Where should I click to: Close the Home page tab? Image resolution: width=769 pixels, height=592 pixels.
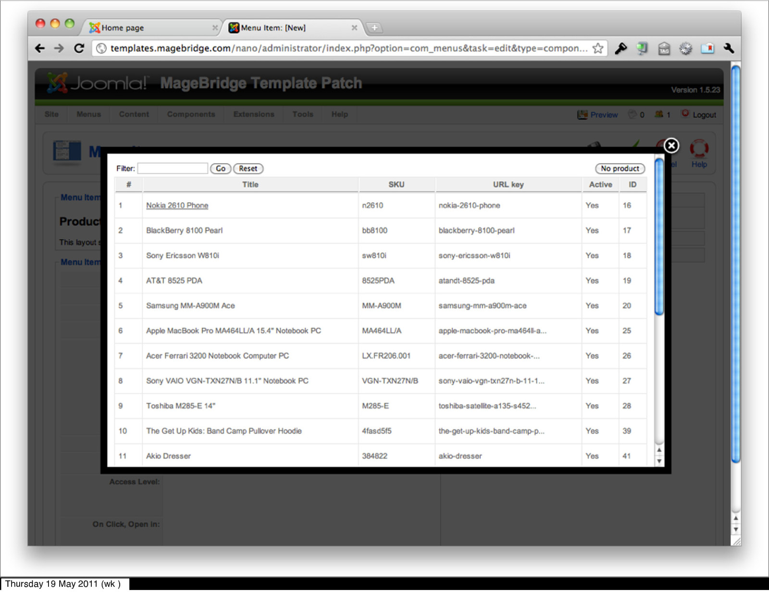215,28
